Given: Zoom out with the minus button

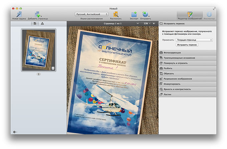Looking at the screenshot, I should (139, 24).
